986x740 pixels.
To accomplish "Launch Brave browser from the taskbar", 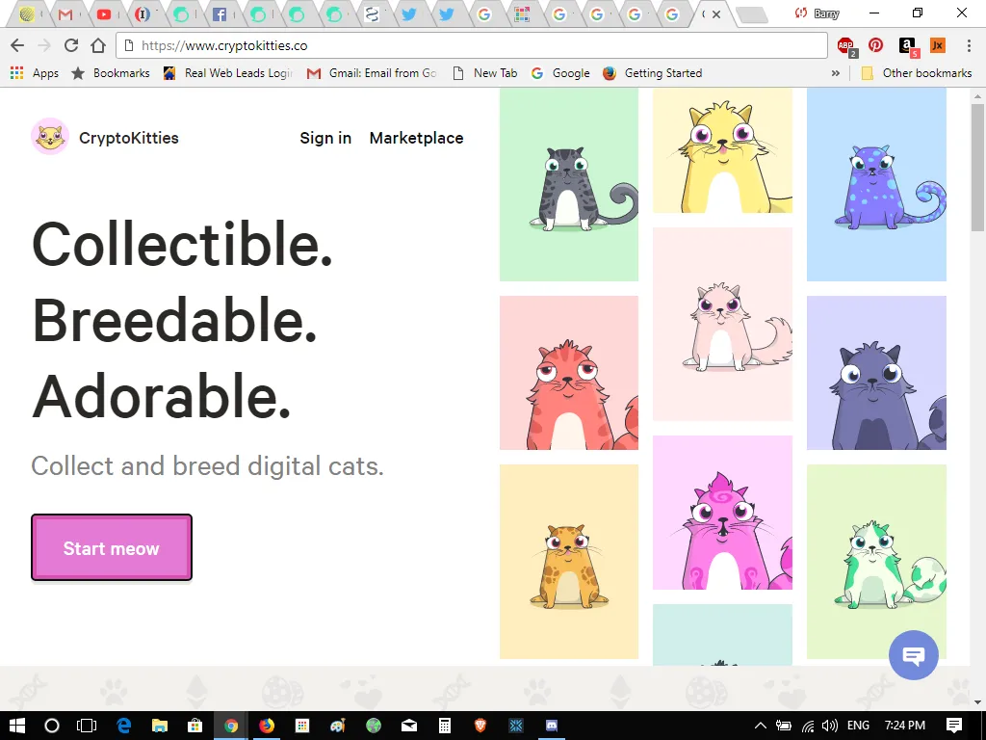I will tap(480, 726).
